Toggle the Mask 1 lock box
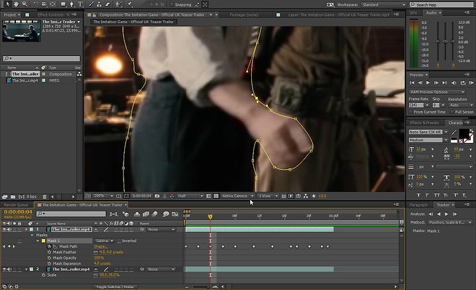The image size is (476, 290). pyautogui.click(x=19, y=241)
